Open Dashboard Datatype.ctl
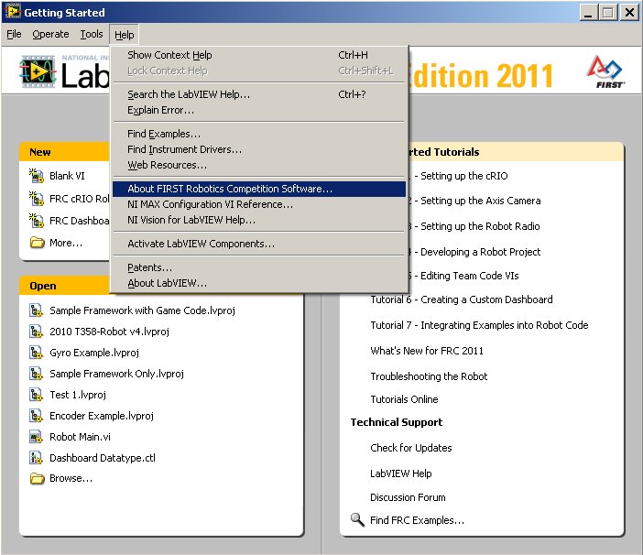This screenshot has height=555, width=643. pyautogui.click(x=103, y=458)
